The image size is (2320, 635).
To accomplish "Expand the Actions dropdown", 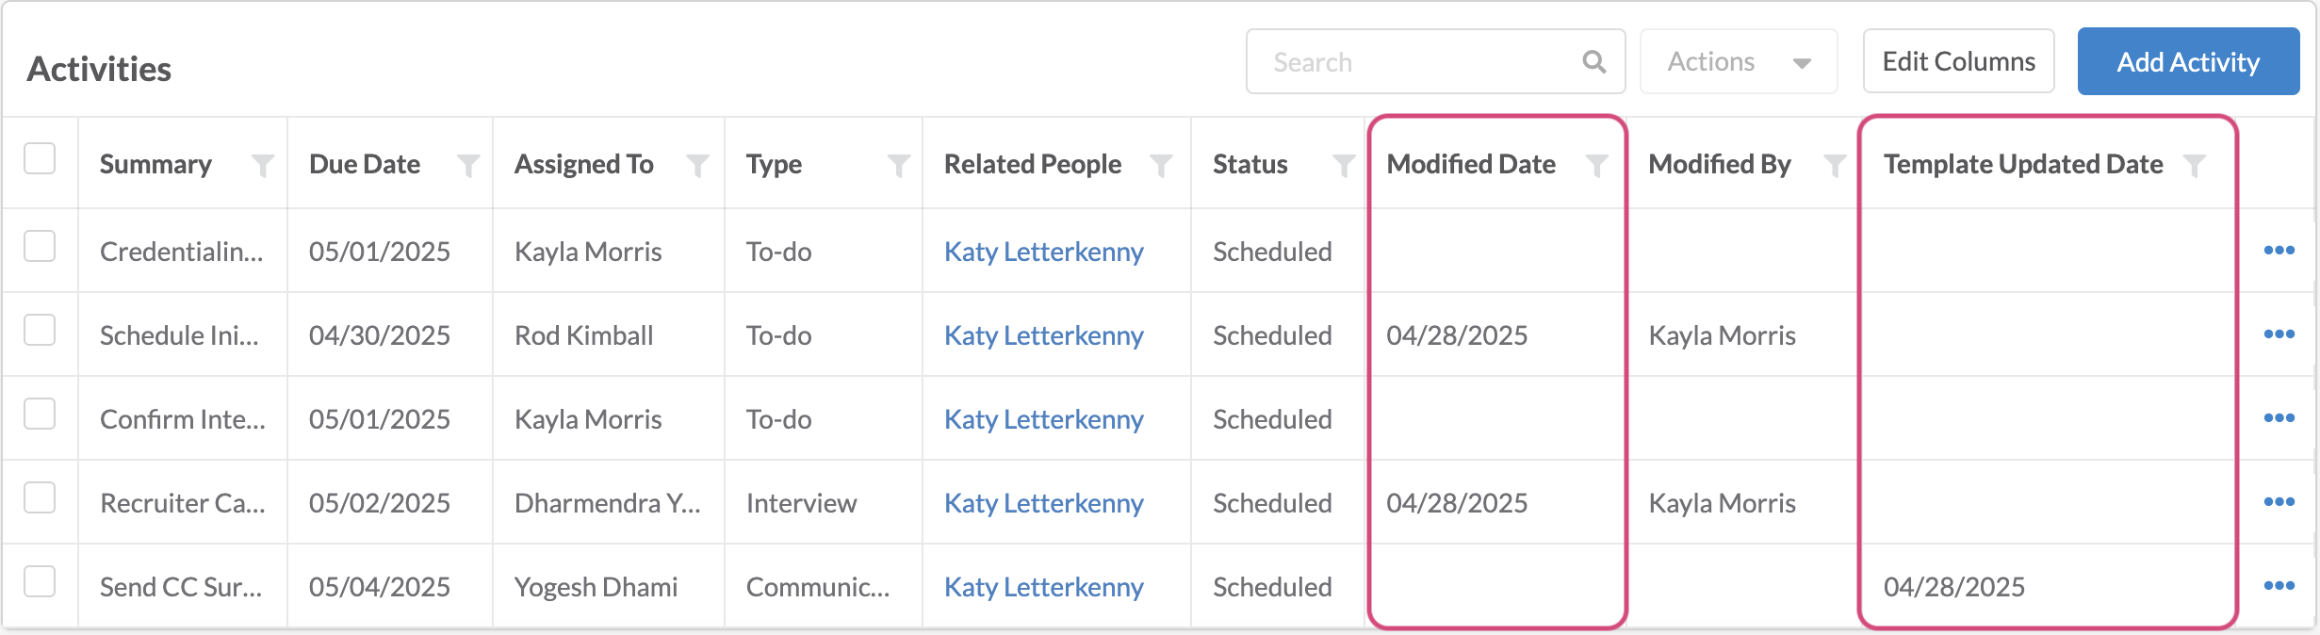I will [1738, 62].
